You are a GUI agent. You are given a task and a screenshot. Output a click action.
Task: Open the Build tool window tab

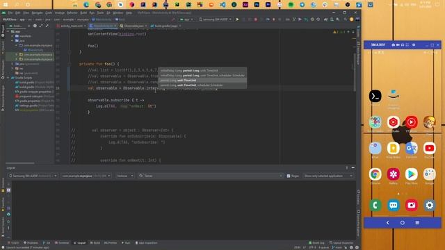[95, 243]
